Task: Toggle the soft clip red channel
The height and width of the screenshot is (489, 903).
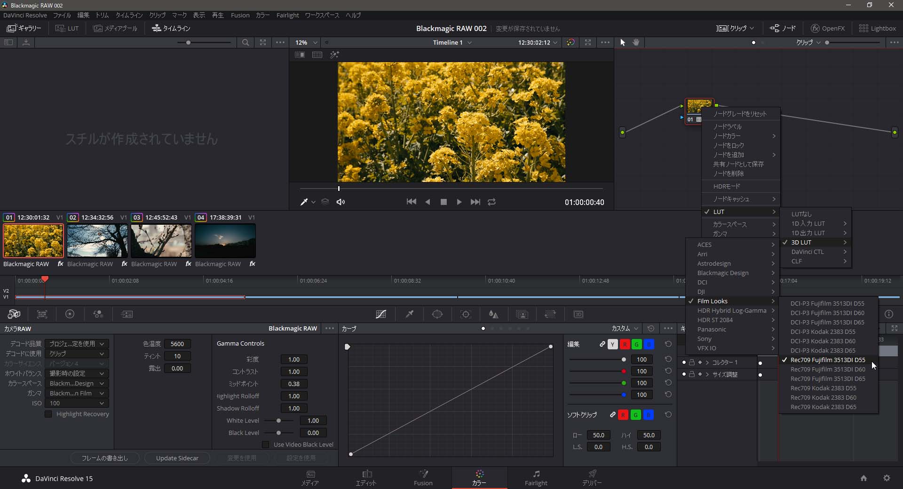Action: pyautogui.click(x=623, y=415)
